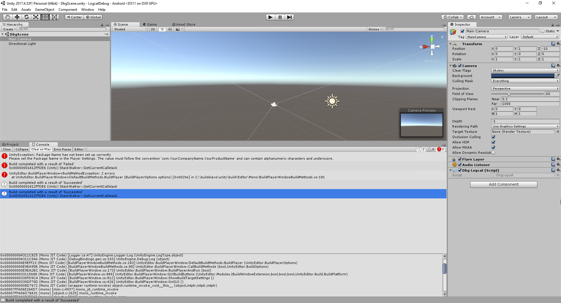Select the Directional Light sun gizmo in Scene
The height and width of the screenshot is (303, 561).
(x=332, y=101)
